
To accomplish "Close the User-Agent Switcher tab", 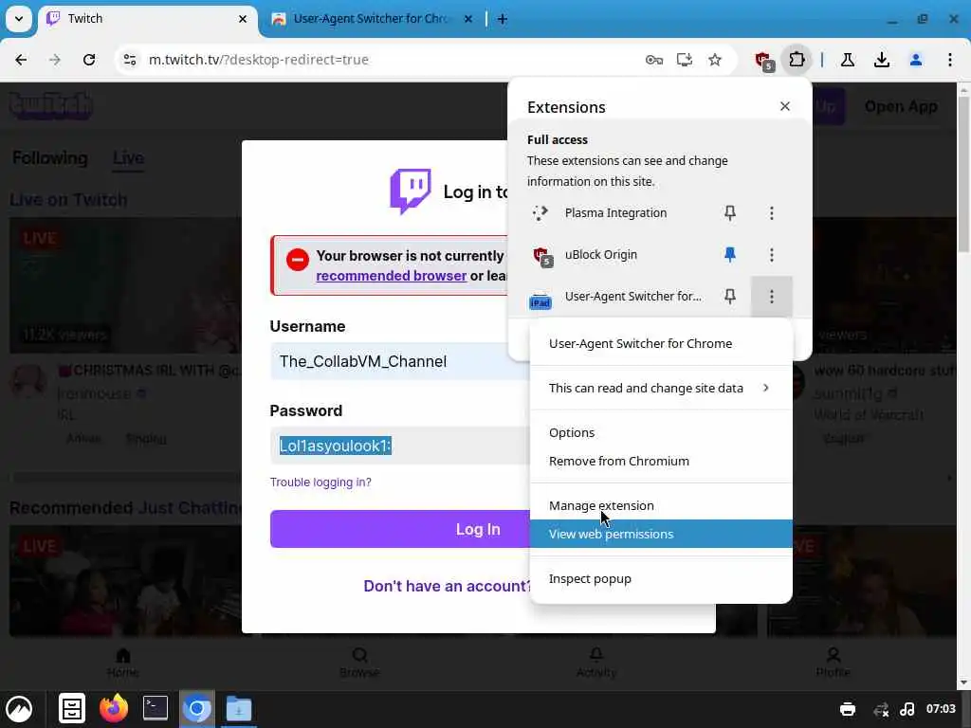I will pos(468,19).
